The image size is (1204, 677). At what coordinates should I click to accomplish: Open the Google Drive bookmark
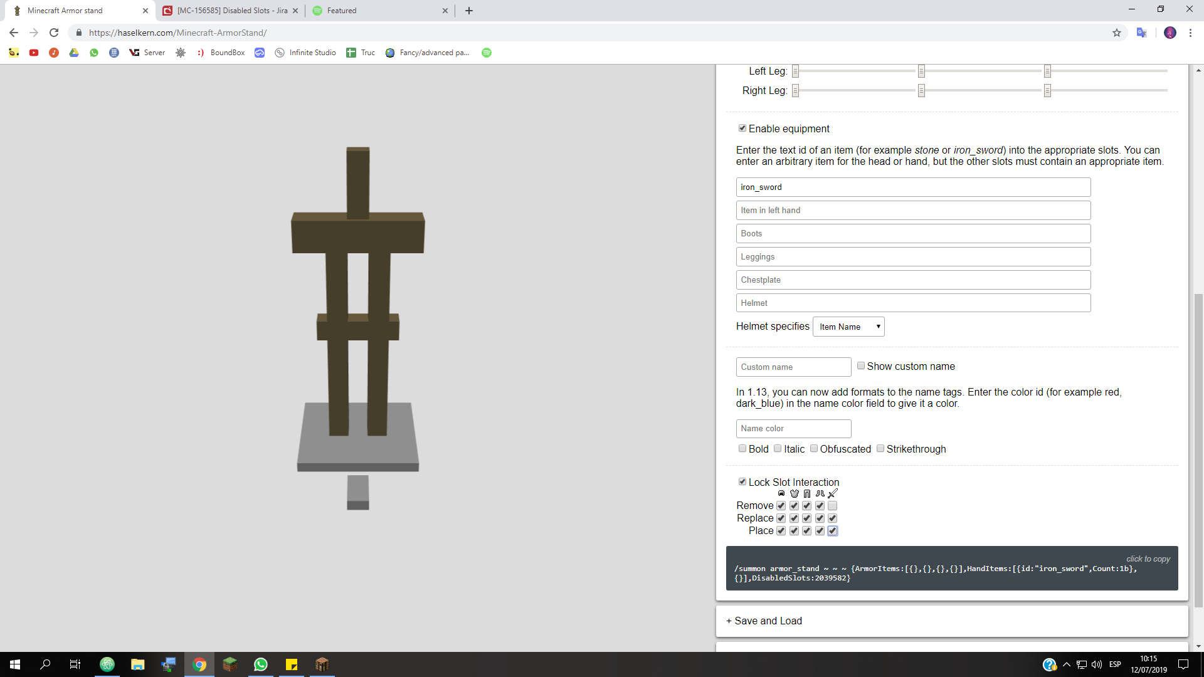(x=74, y=53)
